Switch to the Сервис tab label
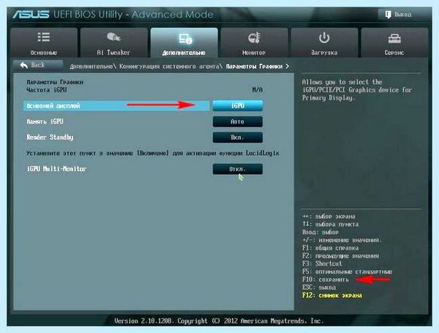 [394, 53]
